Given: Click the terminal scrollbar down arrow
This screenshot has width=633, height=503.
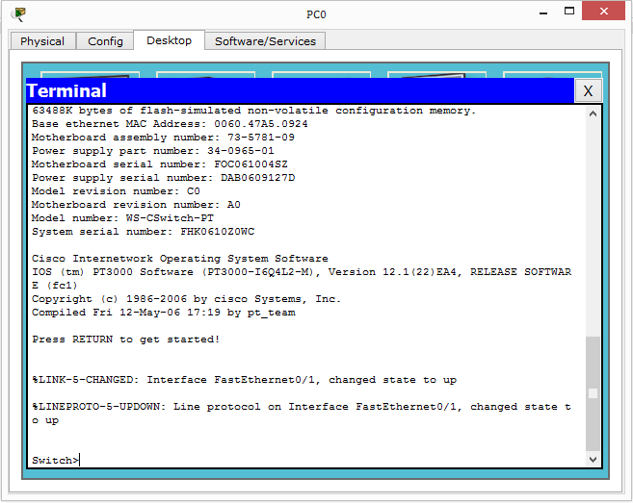Looking at the screenshot, I should pyautogui.click(x=593, y=459).
